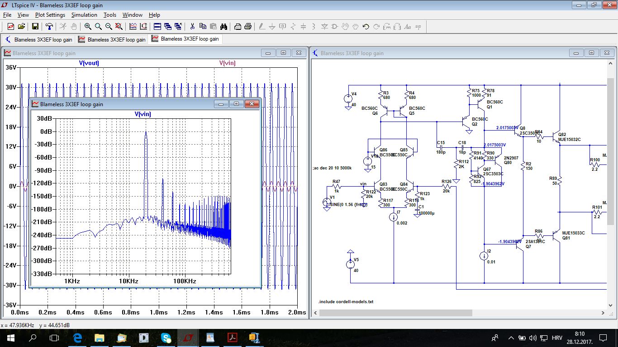Select the Capacitor placement tool
618x347 pixels.
[x=304, y=27]
